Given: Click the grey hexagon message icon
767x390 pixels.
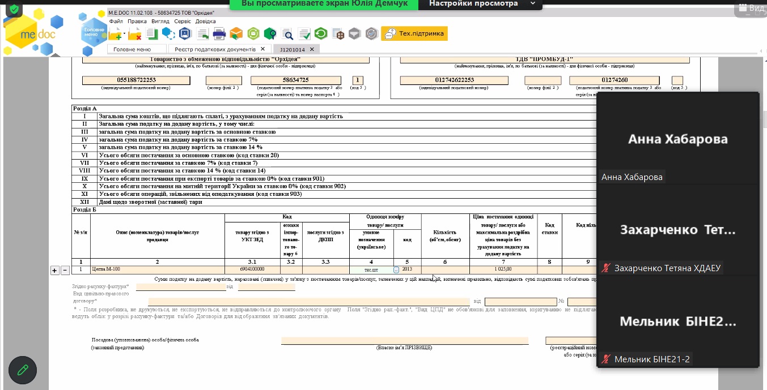Looking at the screenshot, I should [x=354, y=34].
